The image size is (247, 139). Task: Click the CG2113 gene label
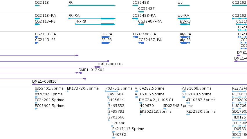click(x=42, y=3)
